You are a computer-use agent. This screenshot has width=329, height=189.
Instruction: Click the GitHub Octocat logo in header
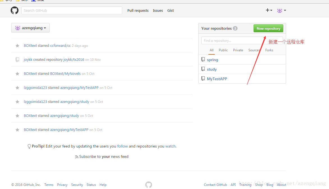point(15,10)
